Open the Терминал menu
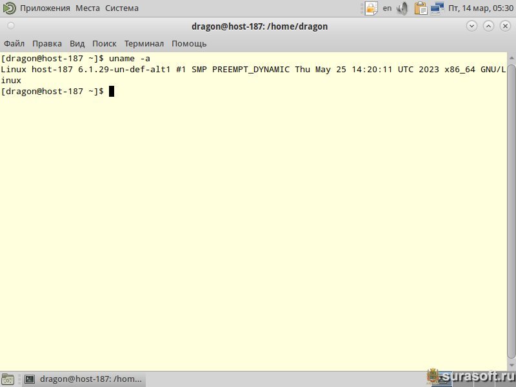Screen dimensions: 516x387 pos(144,43)
